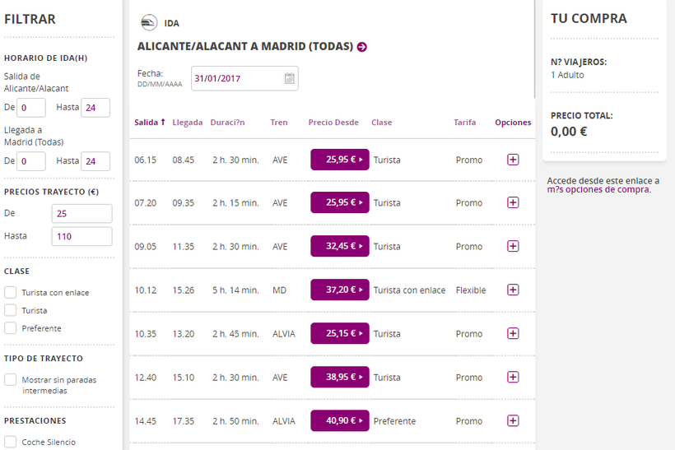
Task: Tick the Coche Silencio checkbox
Action: (11, 442)
